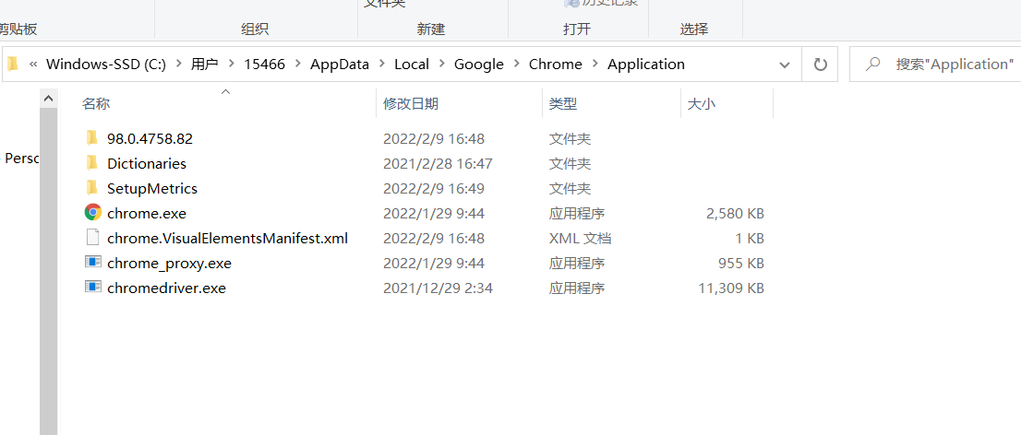Select the chrome.exe file name
1021x435 pixels.
click(147, 213)
